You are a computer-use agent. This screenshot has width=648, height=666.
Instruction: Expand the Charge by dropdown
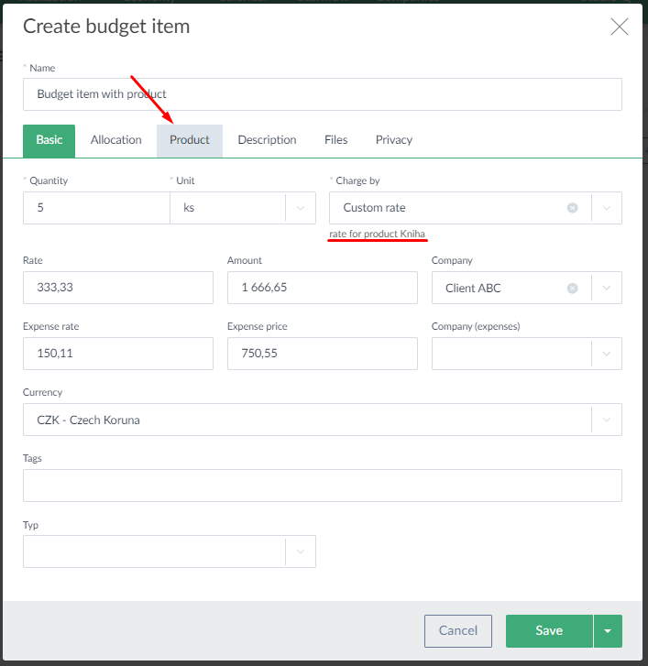[x=607, y=208]
